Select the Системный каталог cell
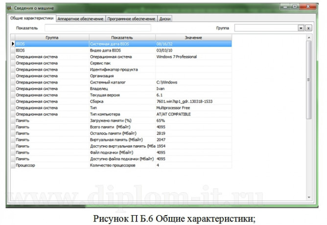 122,82
